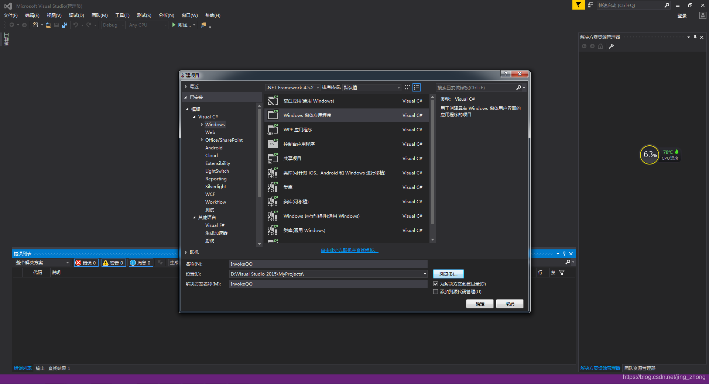Click the account avatar icon

(x=702, y=15)
